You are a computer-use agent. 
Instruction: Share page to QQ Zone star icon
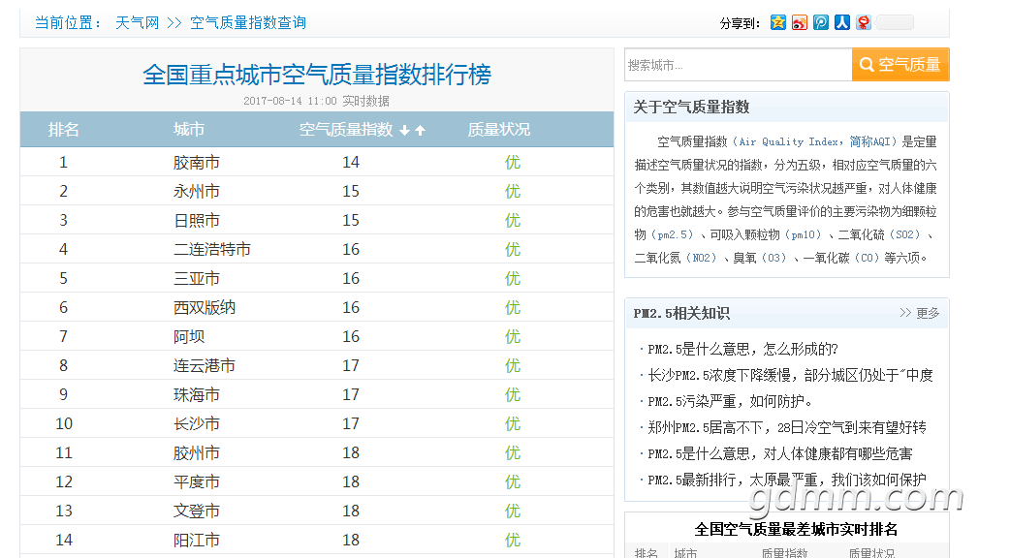[778, 22]
